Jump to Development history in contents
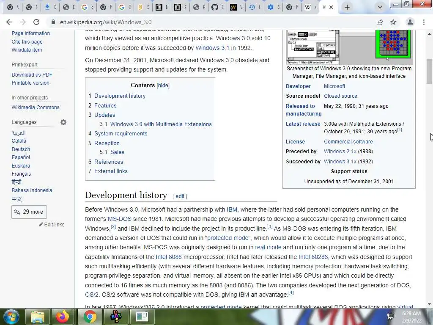 click(120, 96)
